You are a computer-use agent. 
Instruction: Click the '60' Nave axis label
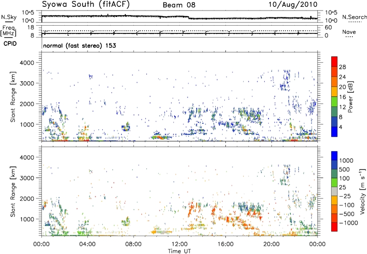(x=328, y=28)
